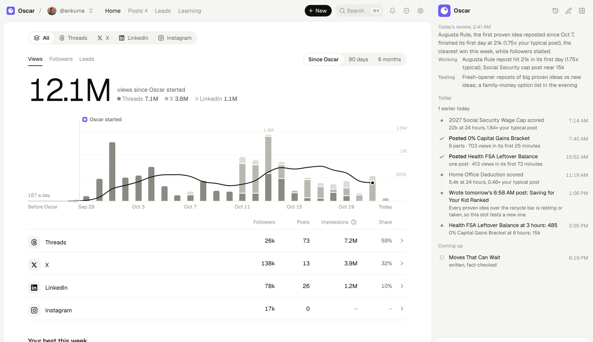This screenshot has height=342, width=593.
Task: Filter by Threads platform
Action: pyautogui.click(x=73, y=38)
